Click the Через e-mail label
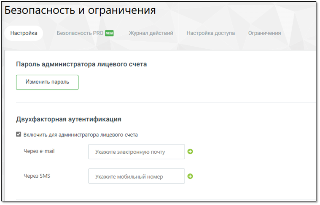This screenshot has width=320, height=205. 39,151
